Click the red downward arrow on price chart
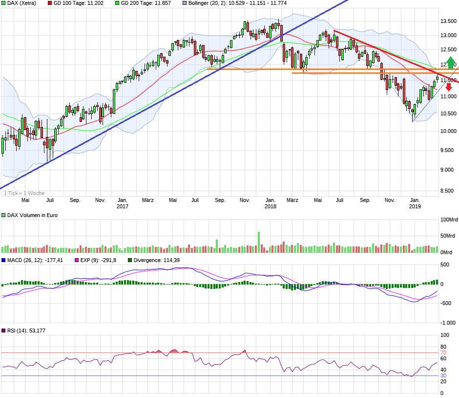The width and height of the screenshot is (459, 398). click(449, 87)
